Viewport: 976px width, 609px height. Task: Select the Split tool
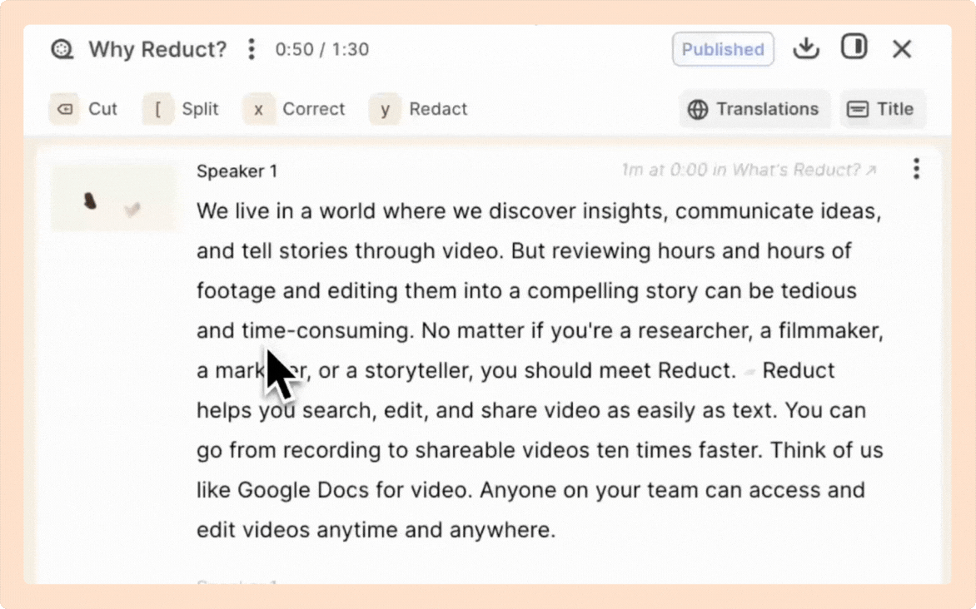tap(182, 109)
